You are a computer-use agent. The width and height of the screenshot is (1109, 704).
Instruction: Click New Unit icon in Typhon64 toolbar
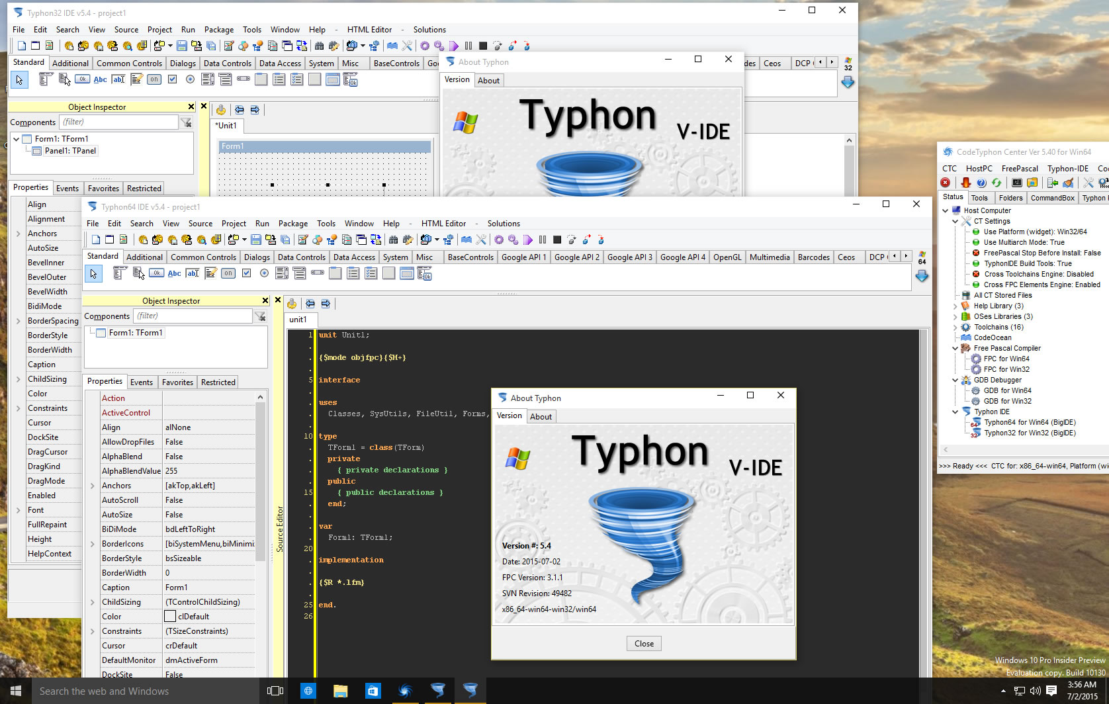[96, 240]
